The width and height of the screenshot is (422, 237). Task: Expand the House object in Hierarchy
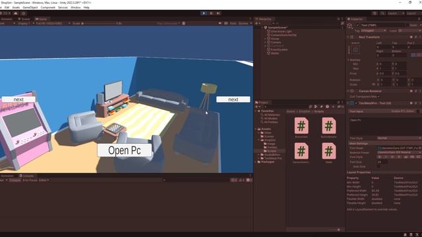click(x=265, y=39)
